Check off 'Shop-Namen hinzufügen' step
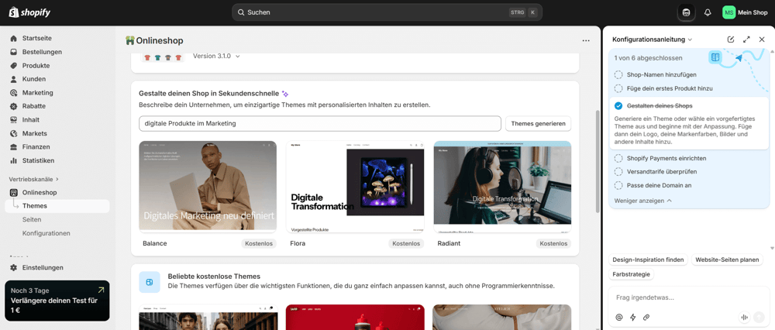Screen dimensions: 775x330 click(618, 75)
